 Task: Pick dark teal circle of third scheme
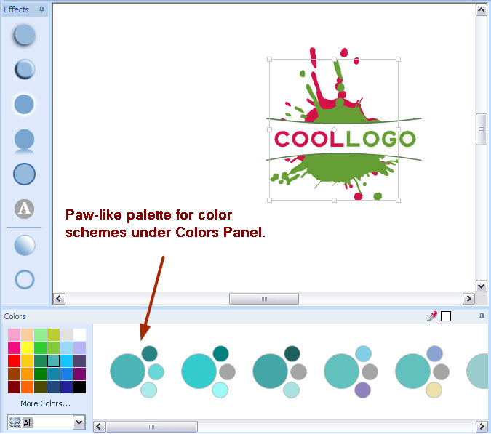[x=292, y=353]
